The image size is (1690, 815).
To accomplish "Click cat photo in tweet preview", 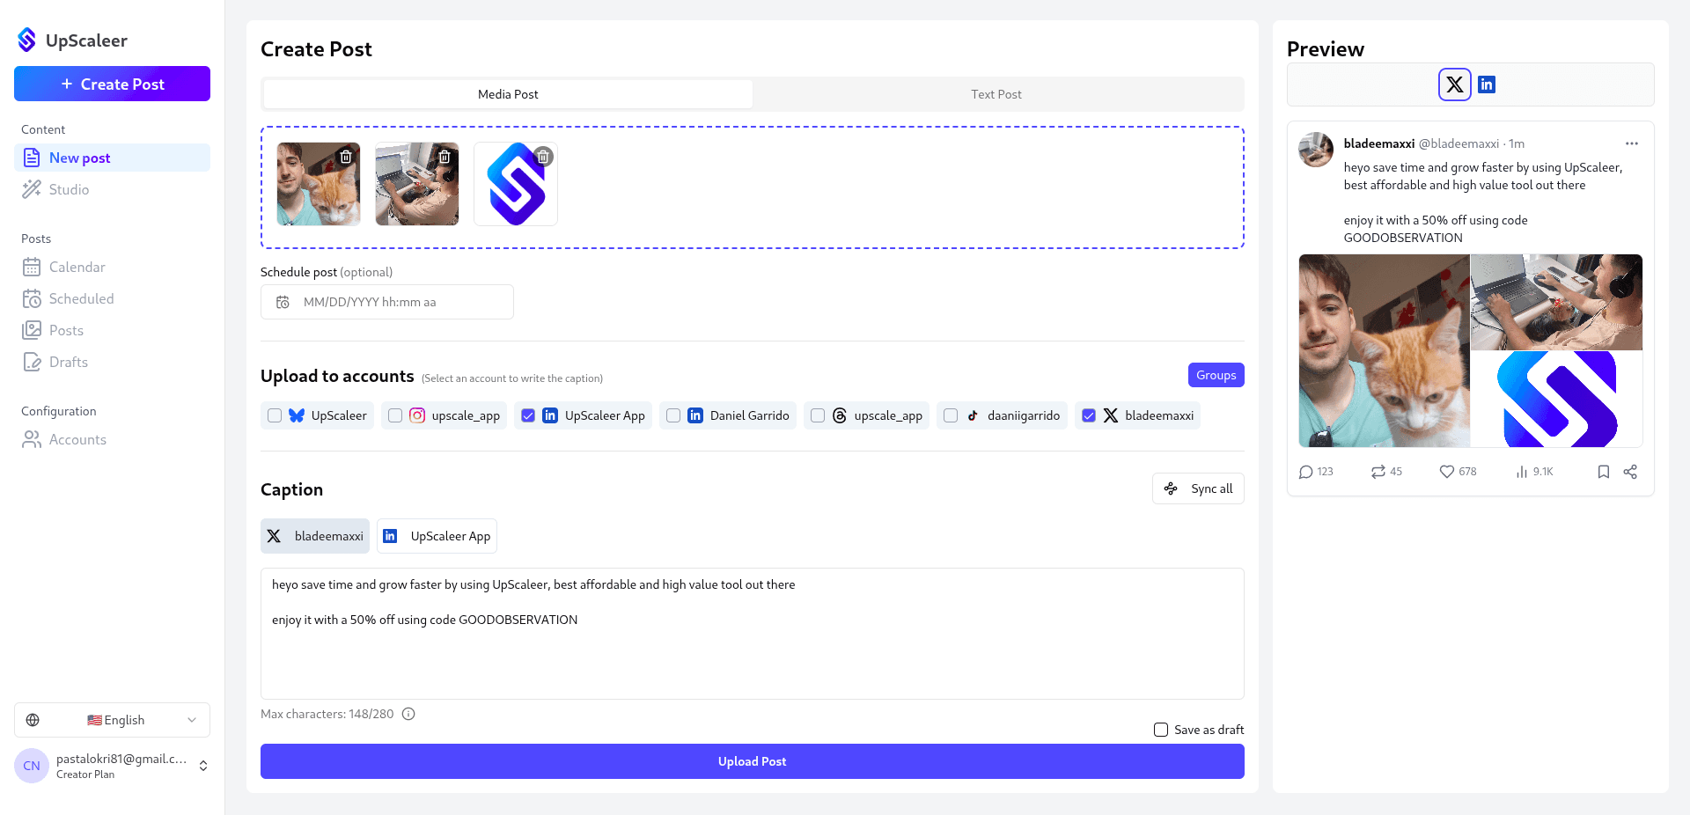I will tap(1385, 351).
